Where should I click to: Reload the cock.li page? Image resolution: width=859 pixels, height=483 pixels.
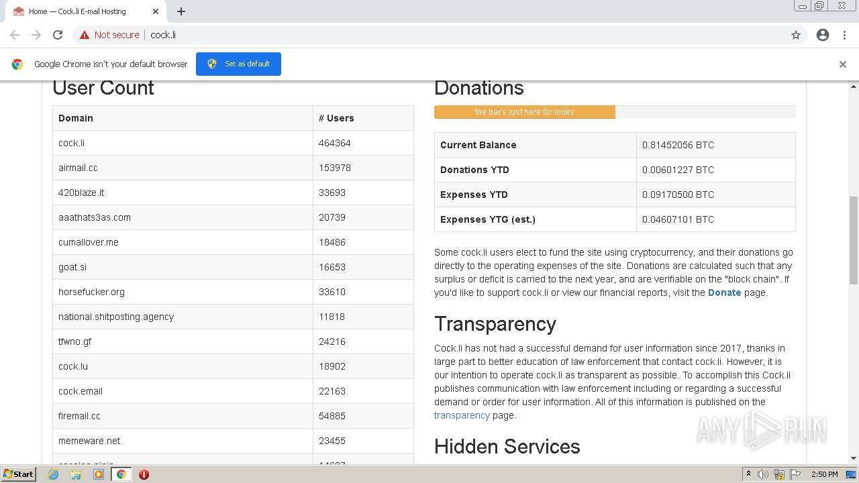pos(58,35)
